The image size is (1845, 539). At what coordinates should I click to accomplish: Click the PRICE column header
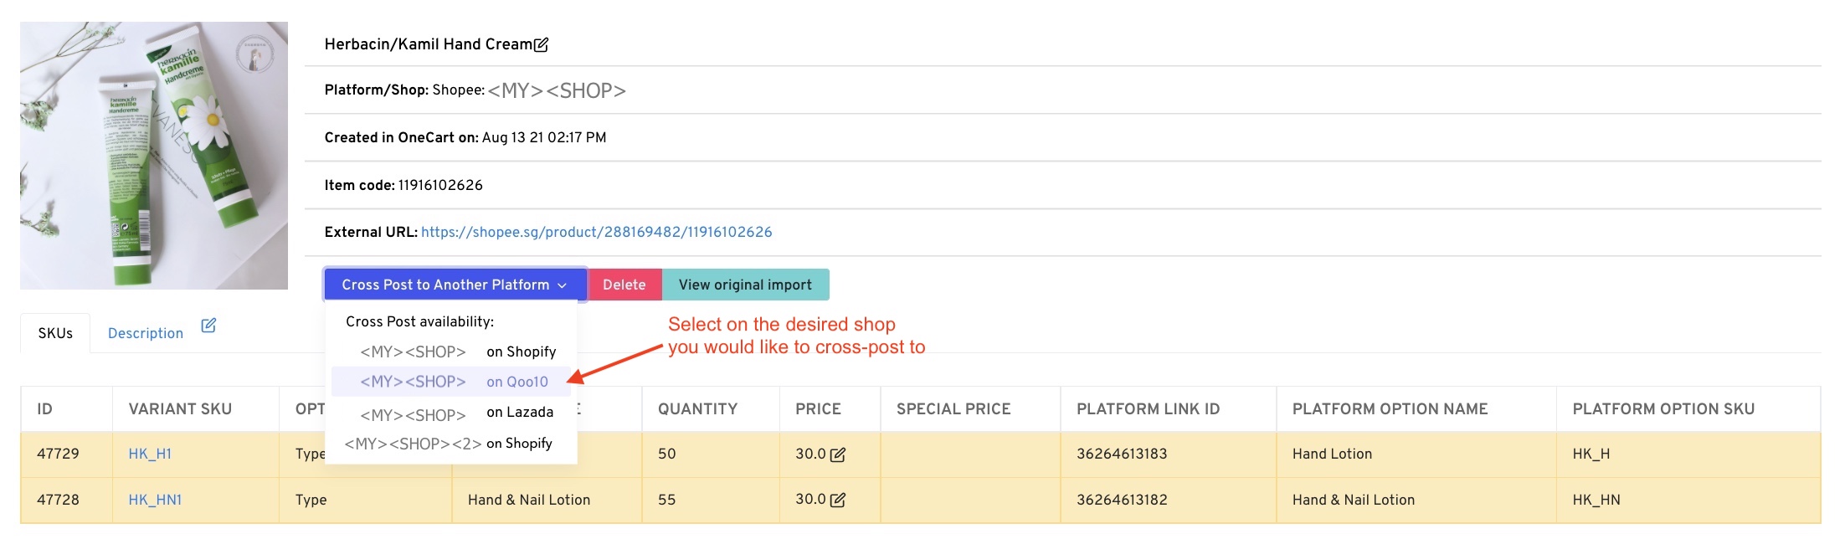(818, 408)
